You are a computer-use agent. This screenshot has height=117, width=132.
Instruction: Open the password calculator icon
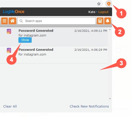click(100, 21)
